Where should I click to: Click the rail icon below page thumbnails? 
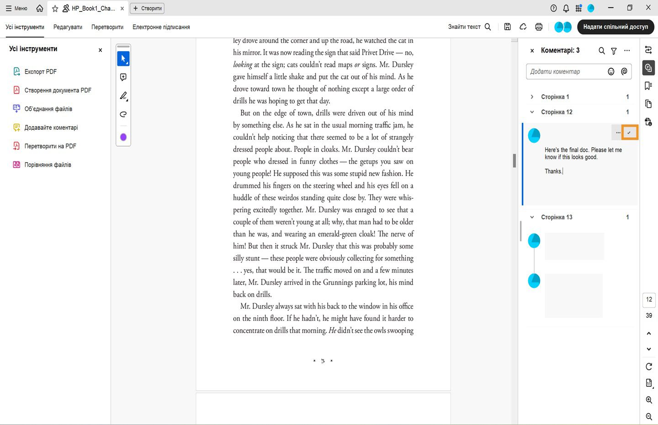(x=648, y=122)
